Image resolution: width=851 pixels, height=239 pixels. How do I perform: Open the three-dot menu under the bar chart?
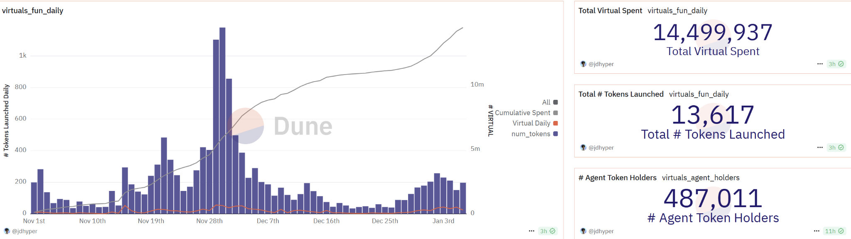pyautogui.click(x=531, y=231)
